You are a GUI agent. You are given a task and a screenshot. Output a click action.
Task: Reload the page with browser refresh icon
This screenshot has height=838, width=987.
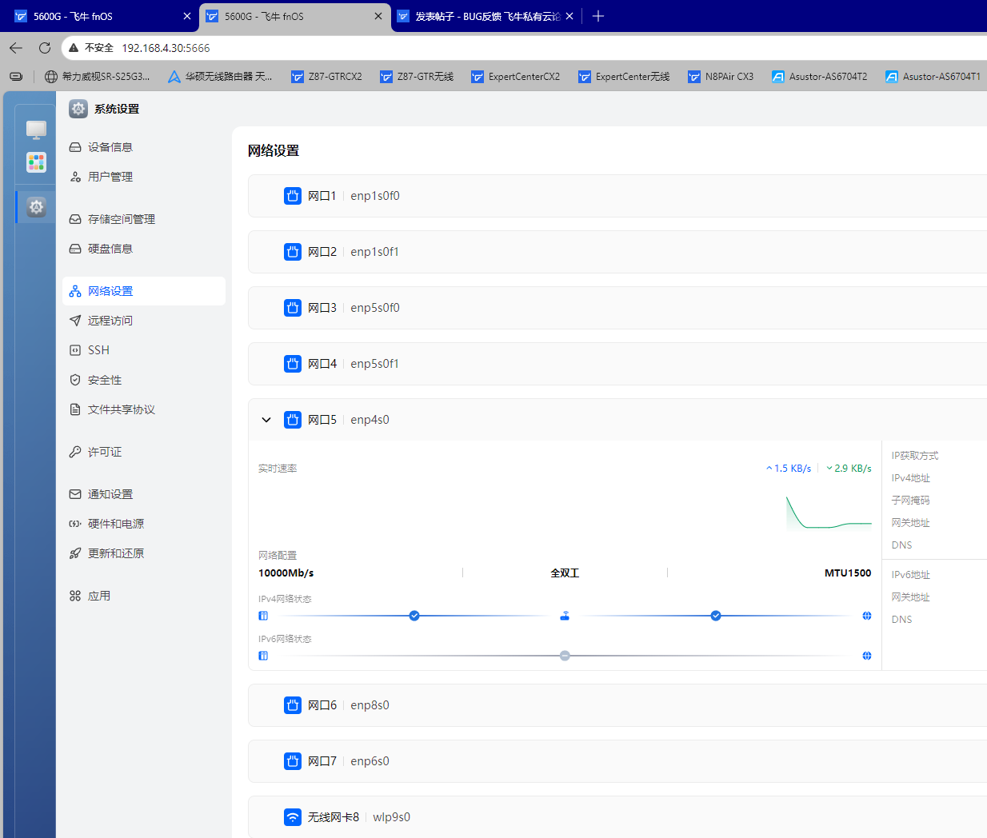click(45, 48)
